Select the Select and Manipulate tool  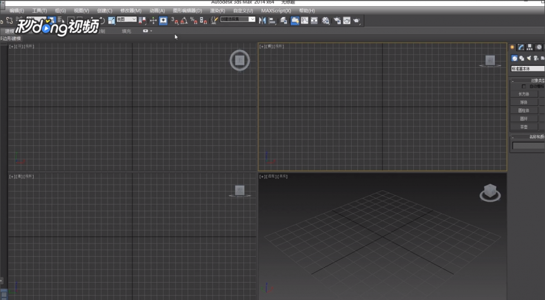(x=153, y=20)
